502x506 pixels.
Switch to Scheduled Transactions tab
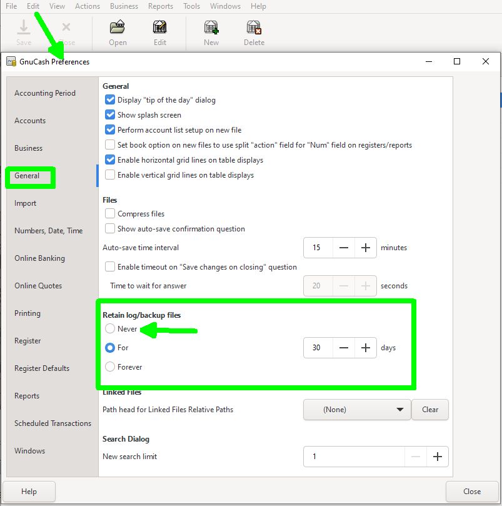point(52,423)
